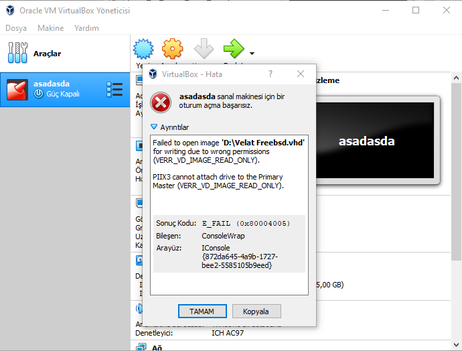Click the VirtualBox logo in dialog title
The height and width of the screenshot is (351, 462).
pos(153,74)
